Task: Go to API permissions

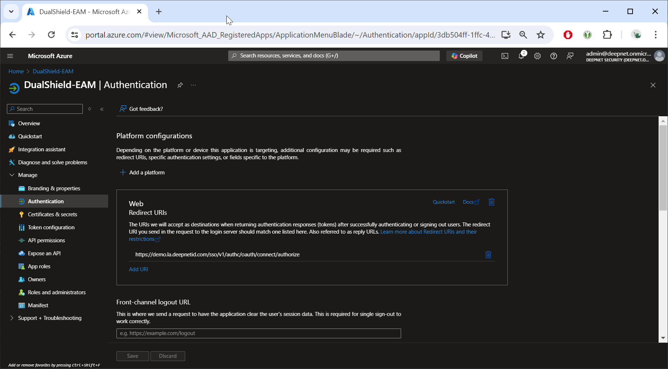Action: [46, 240]
